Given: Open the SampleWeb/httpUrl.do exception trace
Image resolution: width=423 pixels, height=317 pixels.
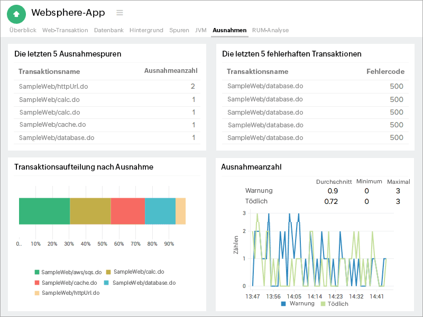Looking at the screenshot, I should point(53,87).
